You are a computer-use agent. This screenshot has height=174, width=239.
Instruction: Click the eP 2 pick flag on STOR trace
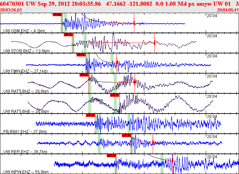coord(68,35)
